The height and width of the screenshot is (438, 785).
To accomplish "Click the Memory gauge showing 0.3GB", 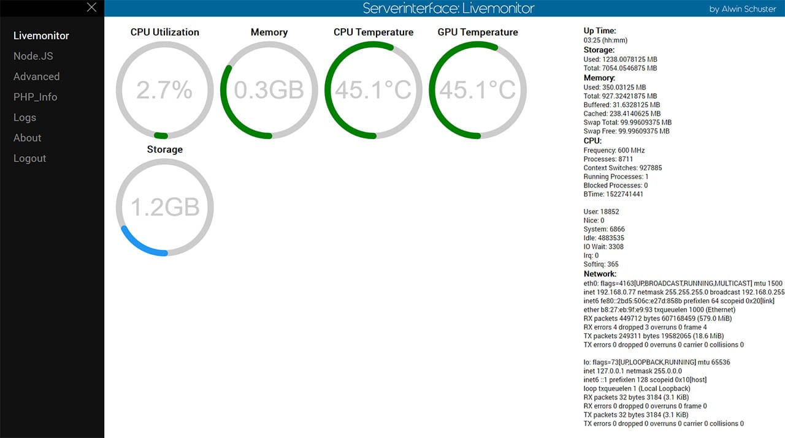I will 269,91.
